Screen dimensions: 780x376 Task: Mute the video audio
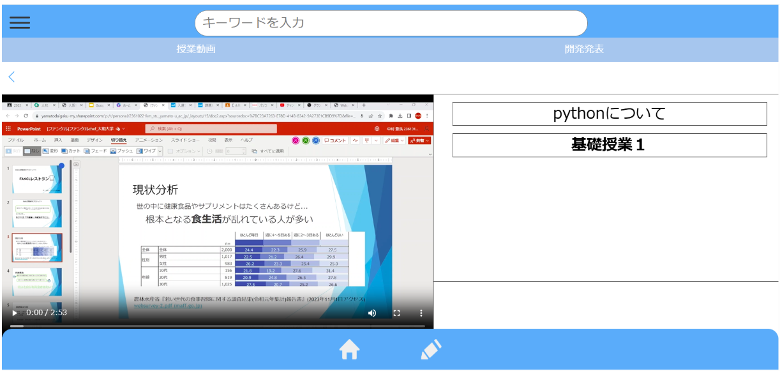click(x=371, y=313)
